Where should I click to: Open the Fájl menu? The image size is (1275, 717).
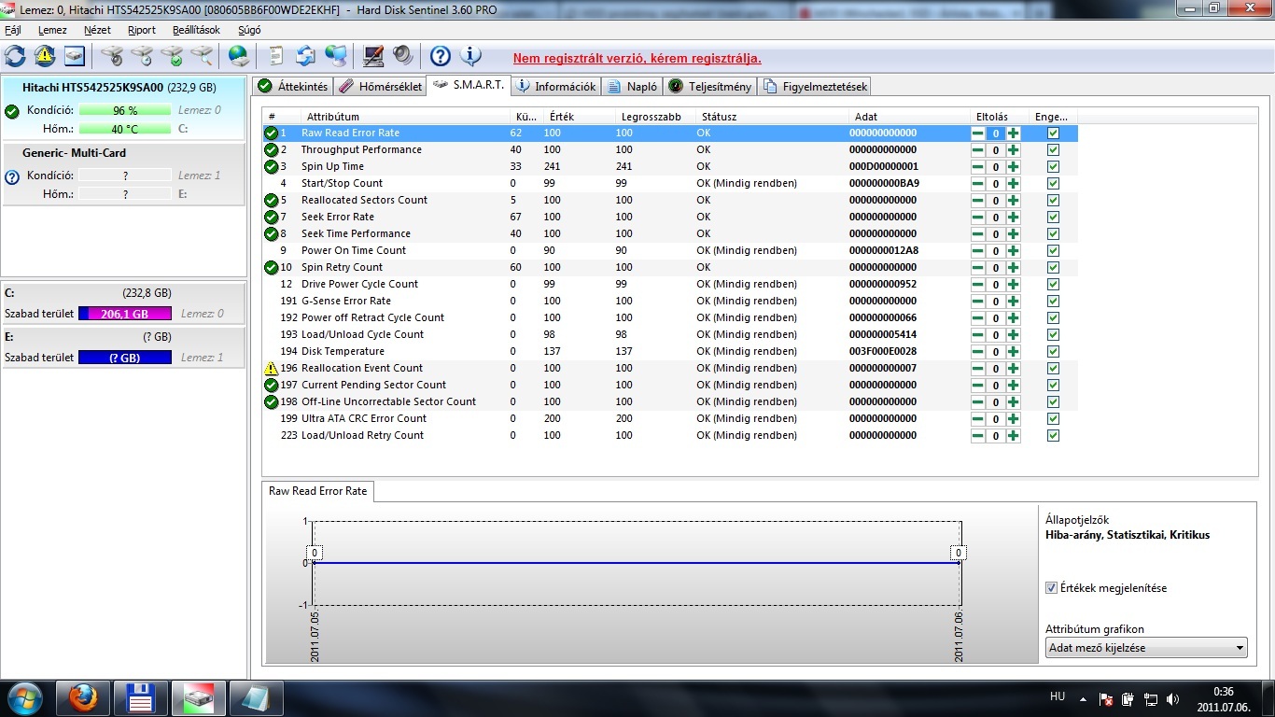[x=13, y=30]
